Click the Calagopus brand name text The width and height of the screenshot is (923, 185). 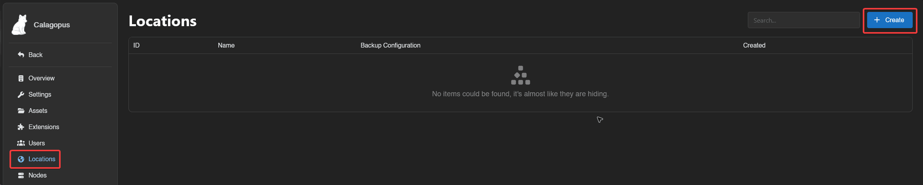pyautogui.click(x=52, y=25)
